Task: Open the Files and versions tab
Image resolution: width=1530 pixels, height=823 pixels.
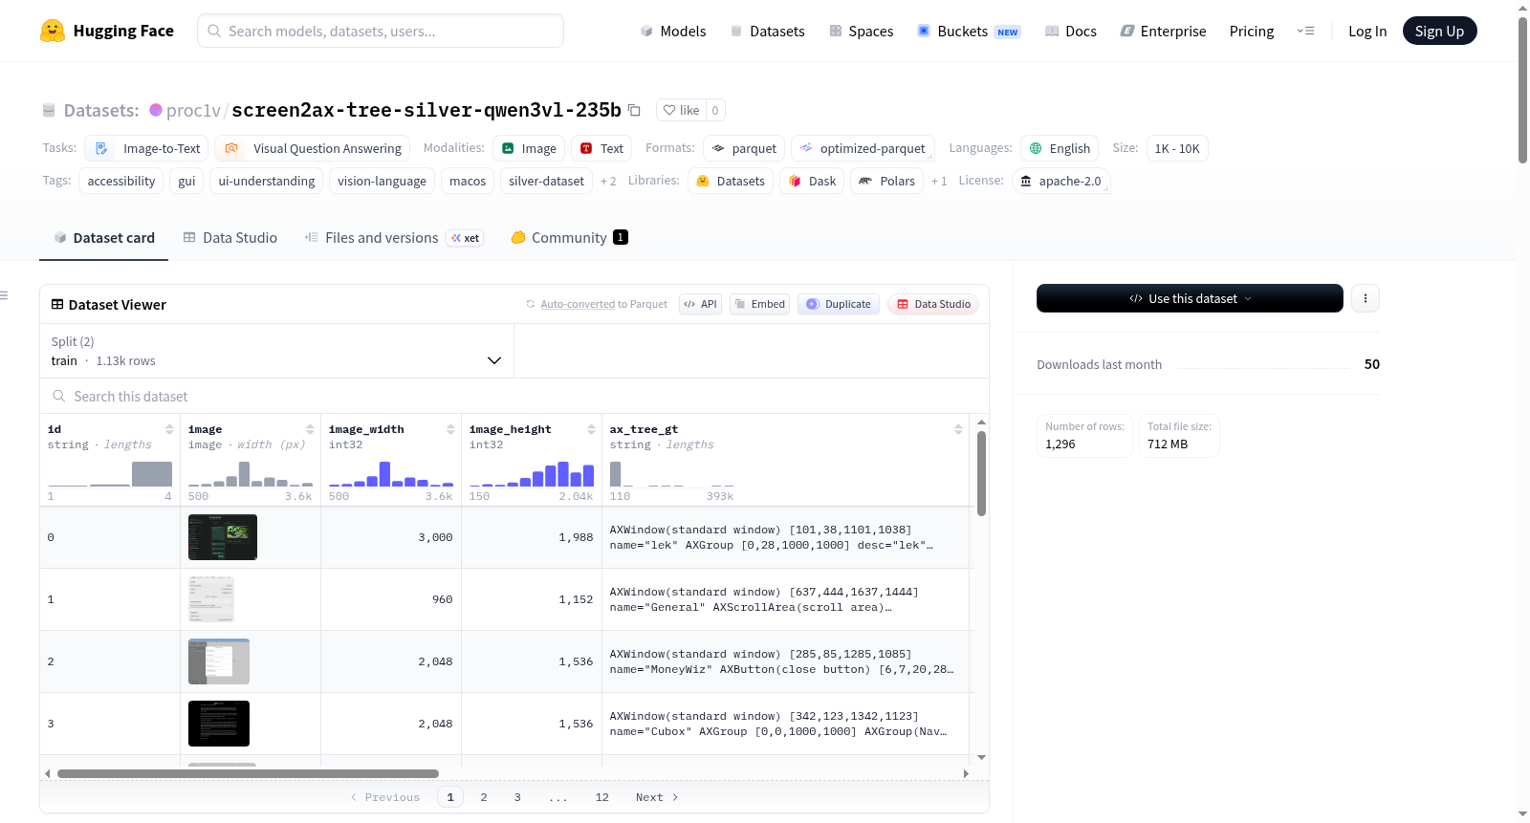Action: pos(393,238)
